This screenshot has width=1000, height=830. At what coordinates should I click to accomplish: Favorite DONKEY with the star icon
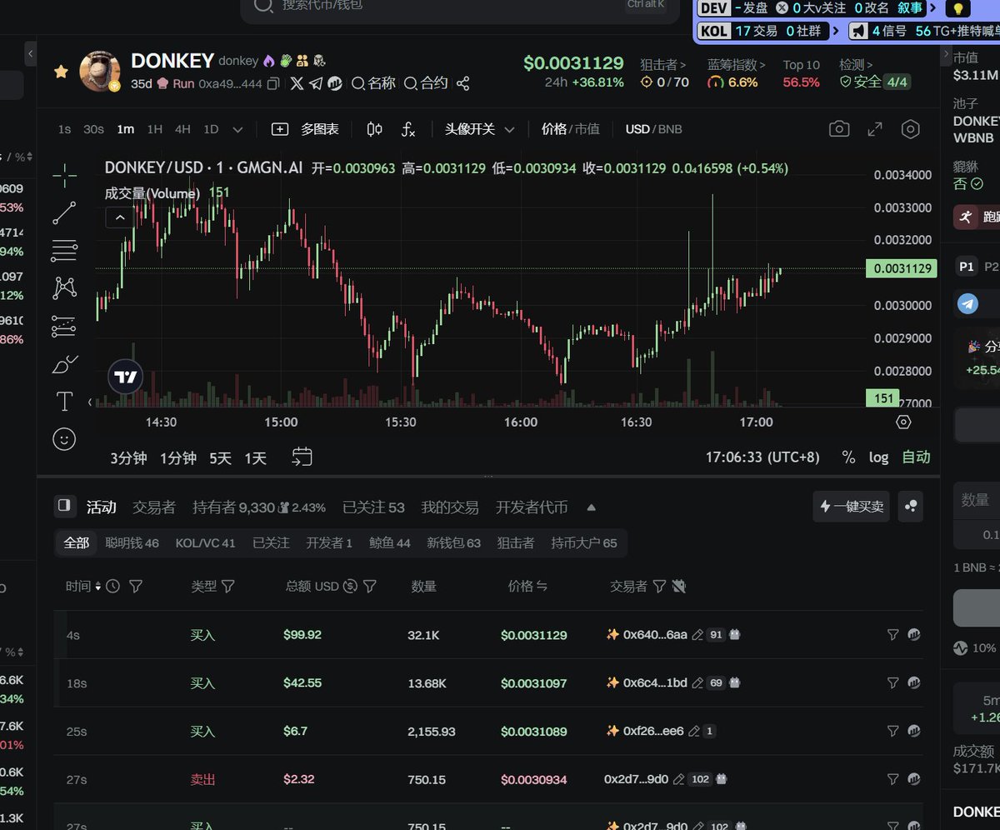(61, 72)
